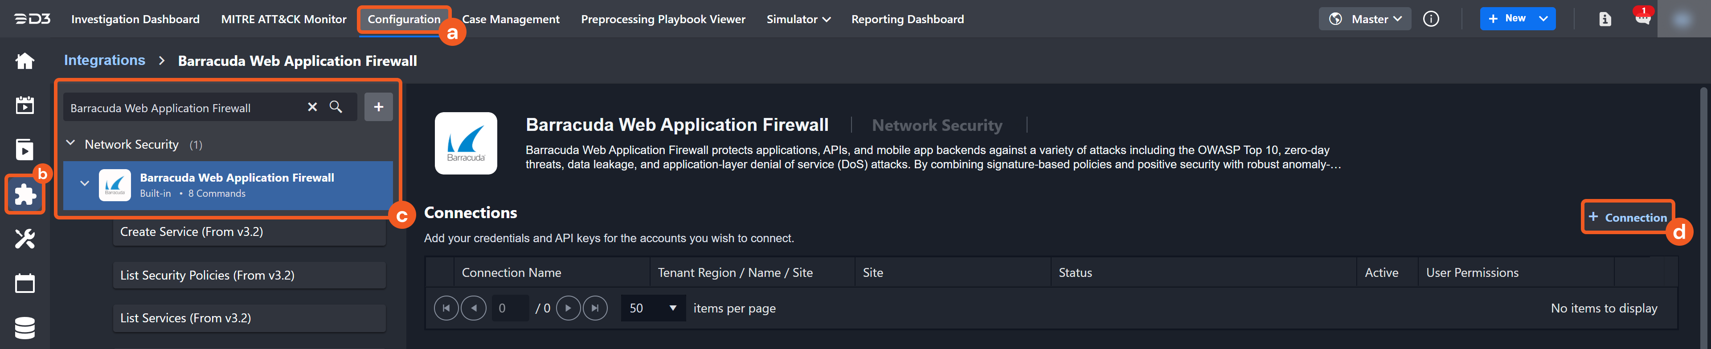The height and width of the screenshot is (349, 1711).
Task: Click the info circle icon in top bar
Action: pos(1431,19)
